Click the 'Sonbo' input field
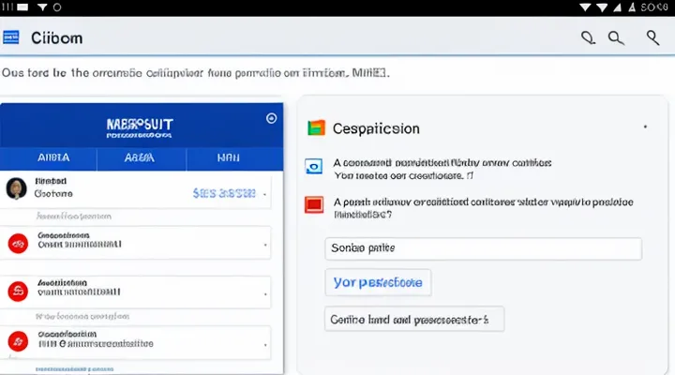675x375 pixels. pos(483,248)
